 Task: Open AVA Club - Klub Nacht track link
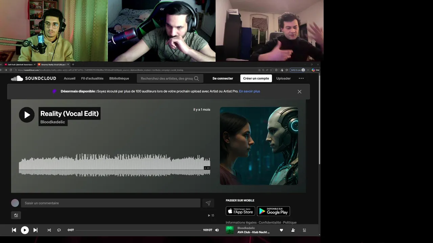click(x=253, y=232)
